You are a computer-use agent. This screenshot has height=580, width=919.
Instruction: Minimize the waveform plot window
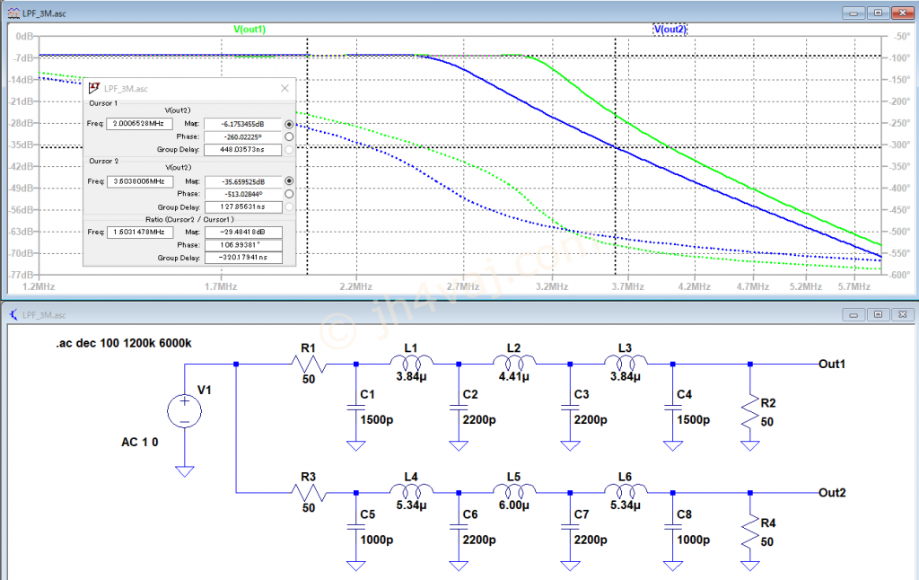(853, 13)
